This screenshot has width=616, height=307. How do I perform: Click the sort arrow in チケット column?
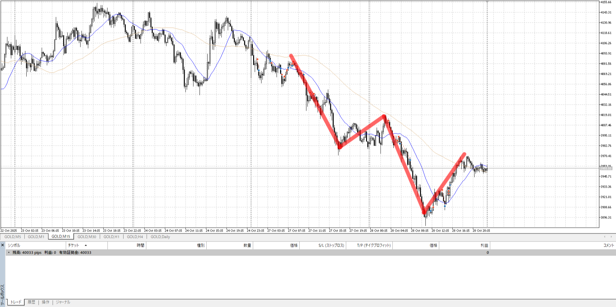(x=86, y=245)
